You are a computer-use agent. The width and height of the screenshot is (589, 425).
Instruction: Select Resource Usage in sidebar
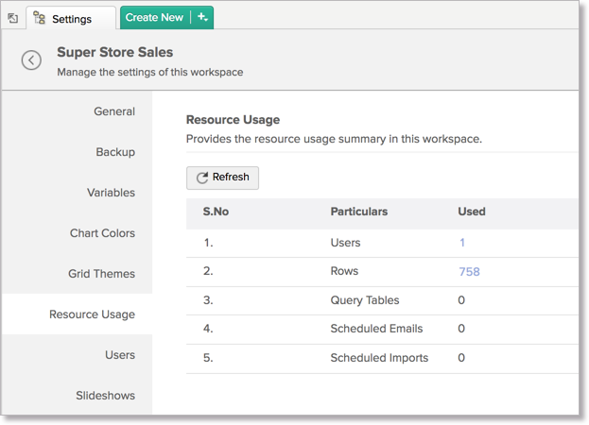point(92,314)
